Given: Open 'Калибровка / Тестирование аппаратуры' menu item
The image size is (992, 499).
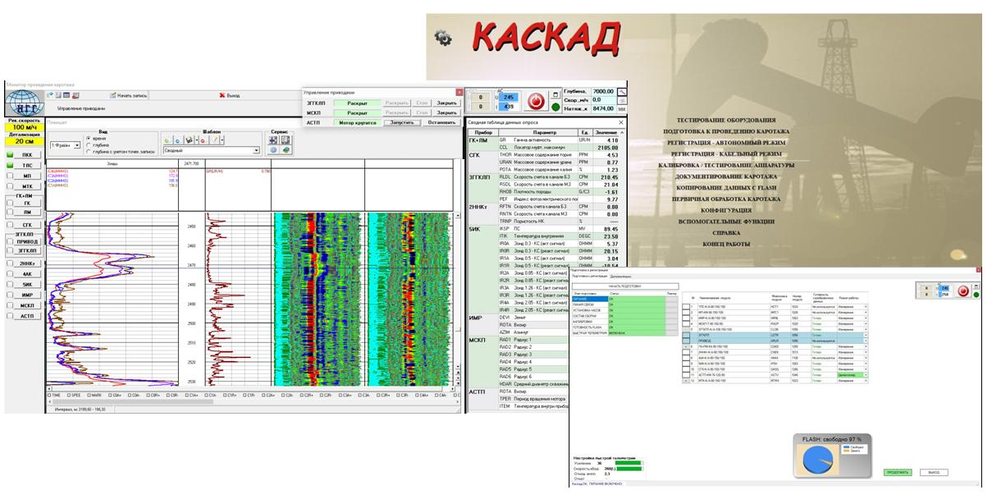Looking at the screenshot, I should coord(726,165).
